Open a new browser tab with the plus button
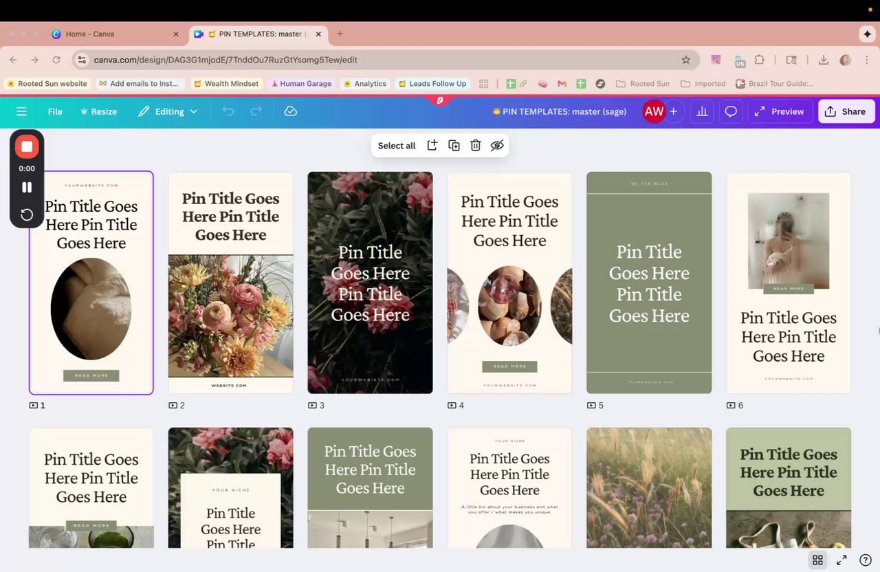This screenshot has width=880, height=572. point(340,34)
